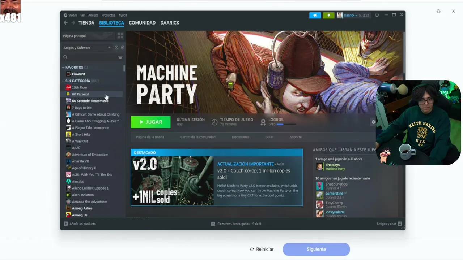Click the sidebar game list scrollbar
The width and height of the screenshot is (463, 260).
[x=124, y=68]
